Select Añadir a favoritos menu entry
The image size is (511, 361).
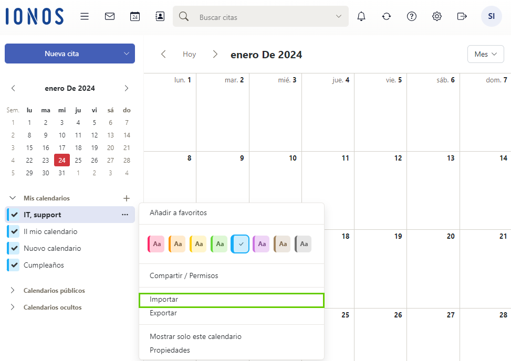[232, 213]
